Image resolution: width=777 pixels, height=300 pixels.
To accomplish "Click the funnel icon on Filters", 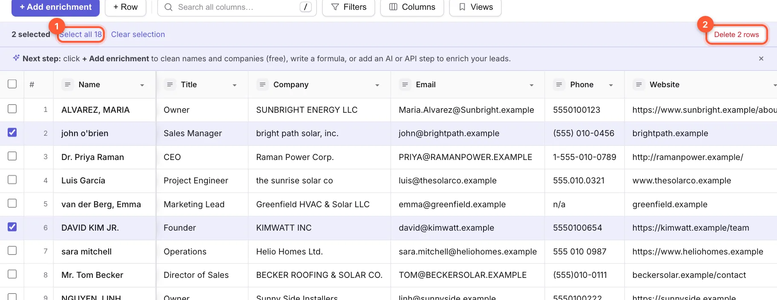I will (335, 7).
